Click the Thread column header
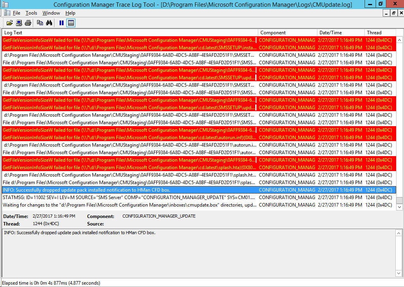The height and width of the screenshot is (287, 404). point(380,33)
